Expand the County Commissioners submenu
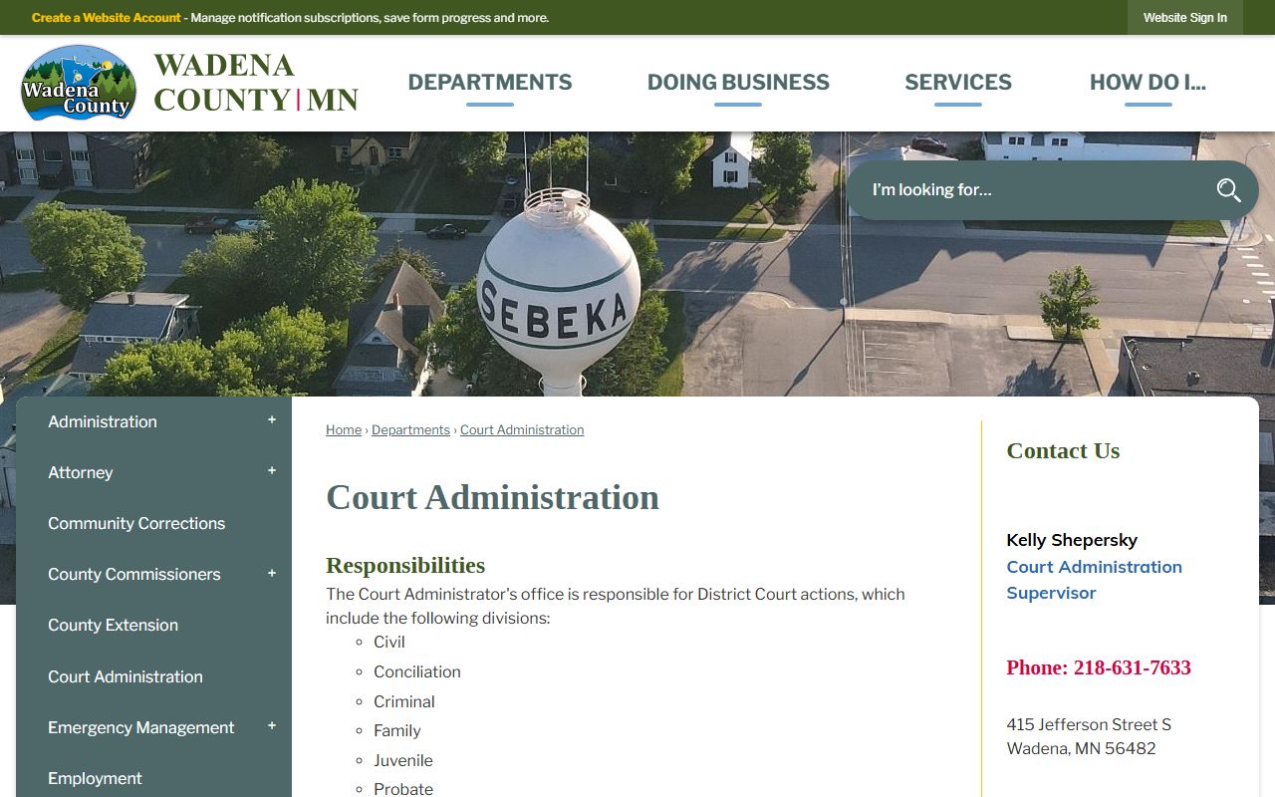This screenshot has height=797, width=1275. tap(271, 574)
